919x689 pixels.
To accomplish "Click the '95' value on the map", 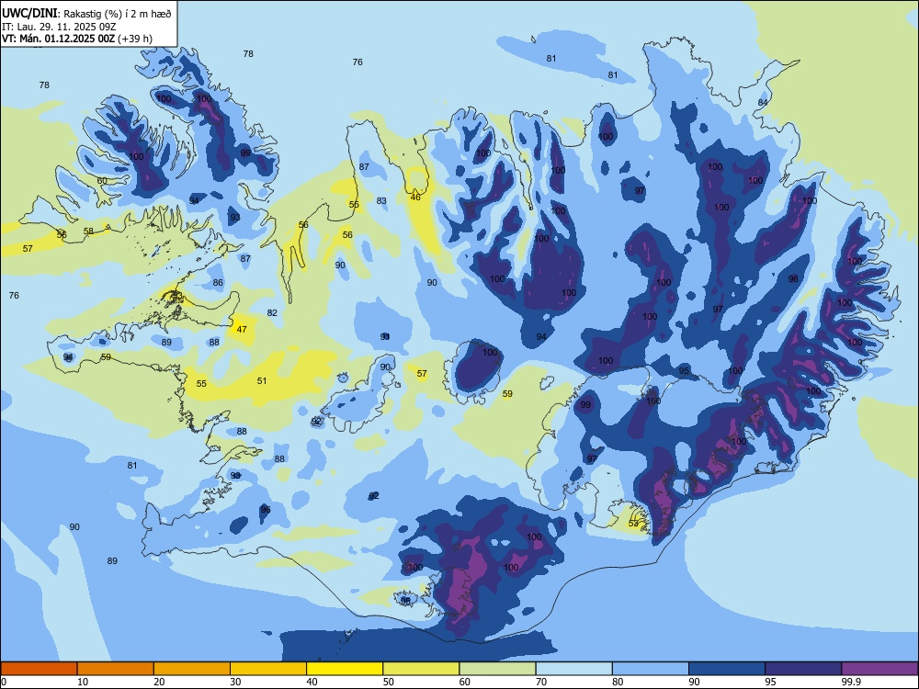I will point(684,371).
